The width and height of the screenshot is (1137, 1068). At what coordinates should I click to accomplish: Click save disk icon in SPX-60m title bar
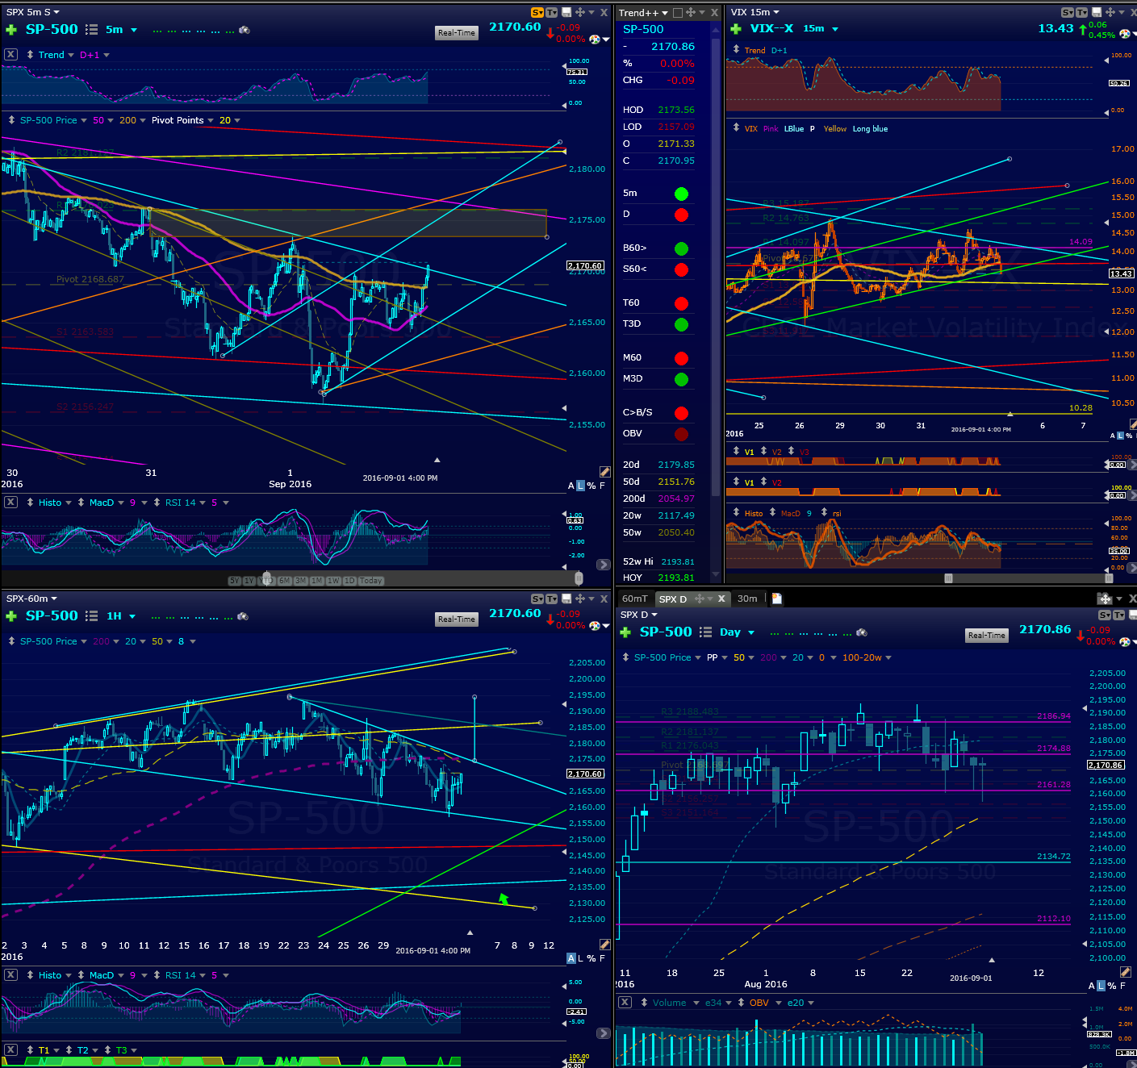tap(566, 599)
